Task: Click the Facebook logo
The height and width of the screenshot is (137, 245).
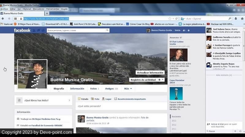Action: 22,30
